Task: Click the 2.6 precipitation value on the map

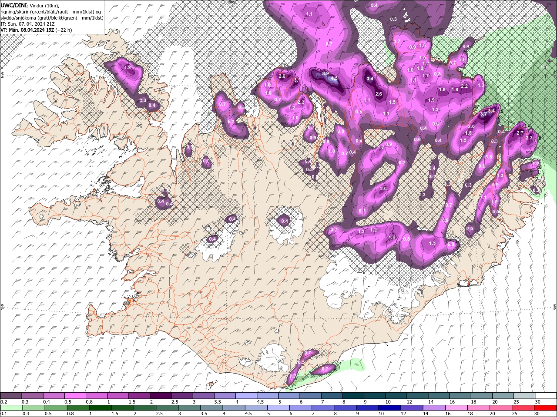Action: pyautogui.click(x=379, y=94)
